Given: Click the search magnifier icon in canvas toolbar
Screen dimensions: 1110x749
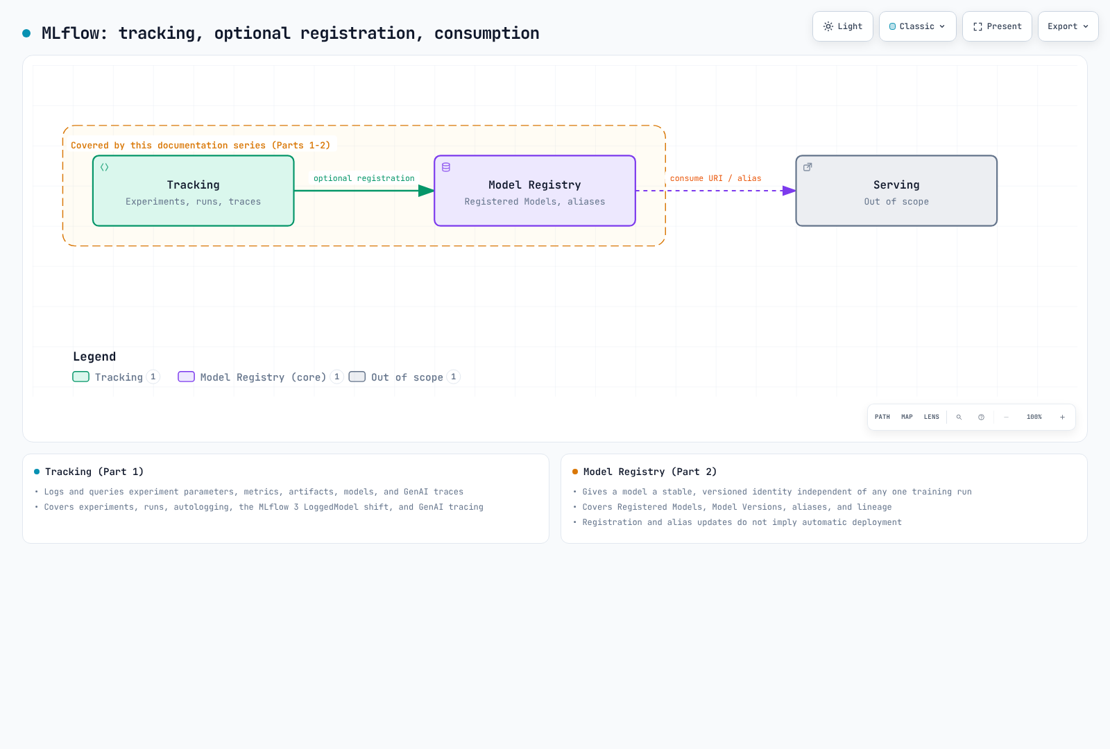Looking at the screenshot, I should (x=959, y=417).
